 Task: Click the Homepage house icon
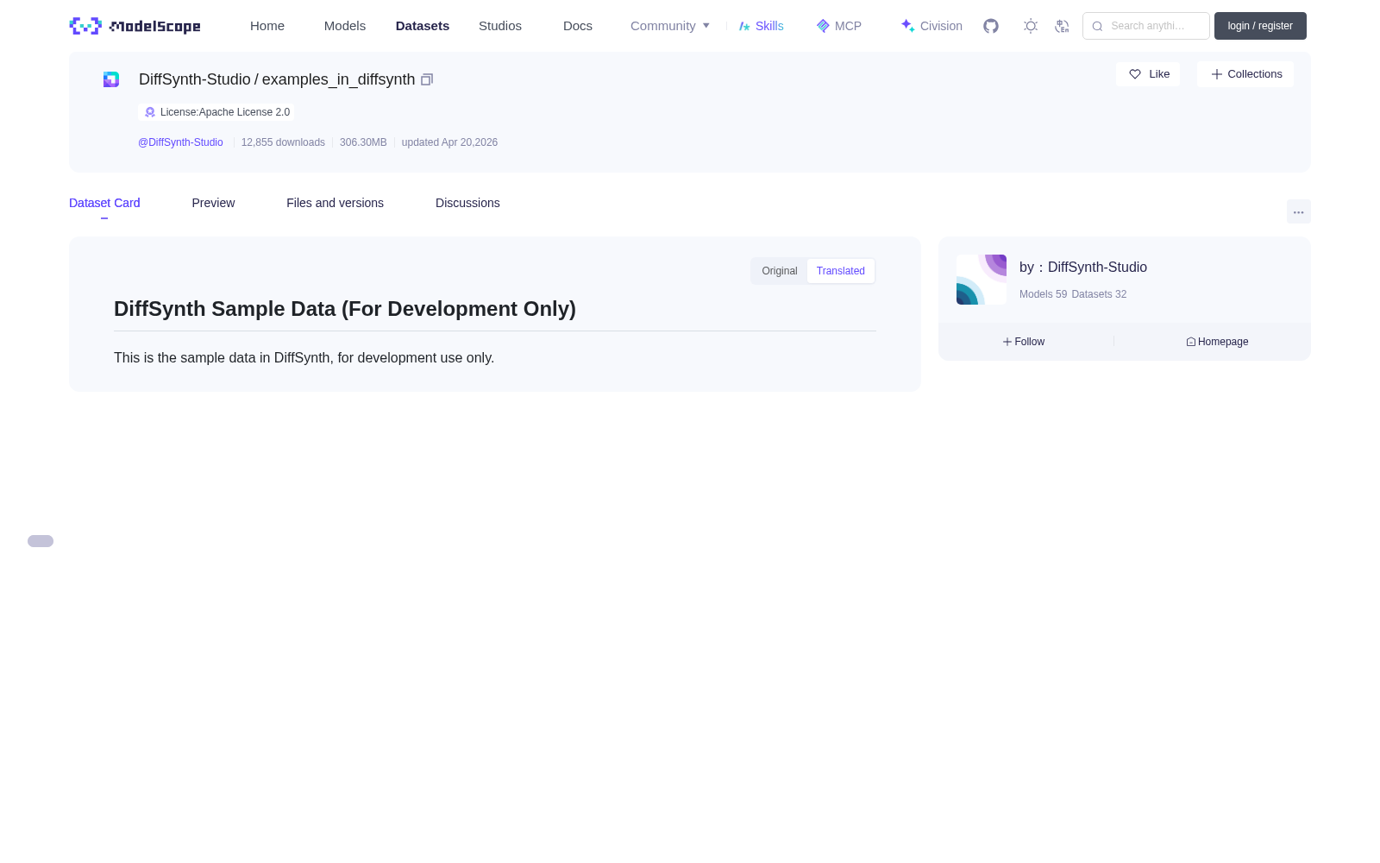click(1191, 342)
